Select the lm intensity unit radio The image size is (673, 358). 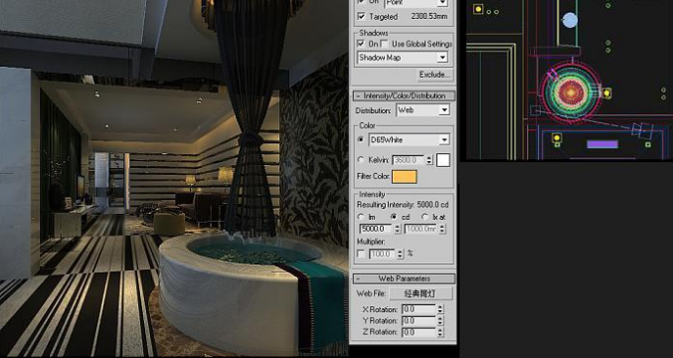(362, 217)
